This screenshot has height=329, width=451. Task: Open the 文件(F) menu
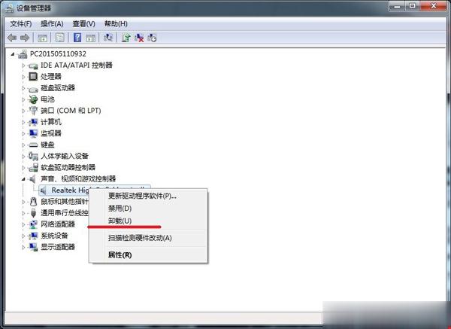click(x=20, y=23)
